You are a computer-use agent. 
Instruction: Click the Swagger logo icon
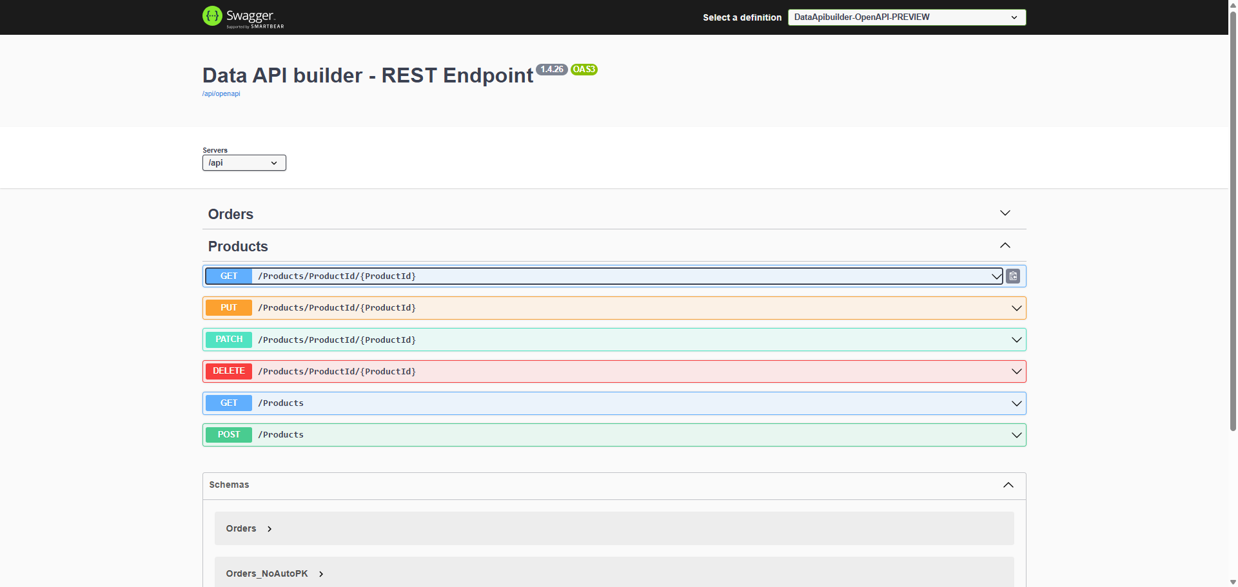point(212,16)
